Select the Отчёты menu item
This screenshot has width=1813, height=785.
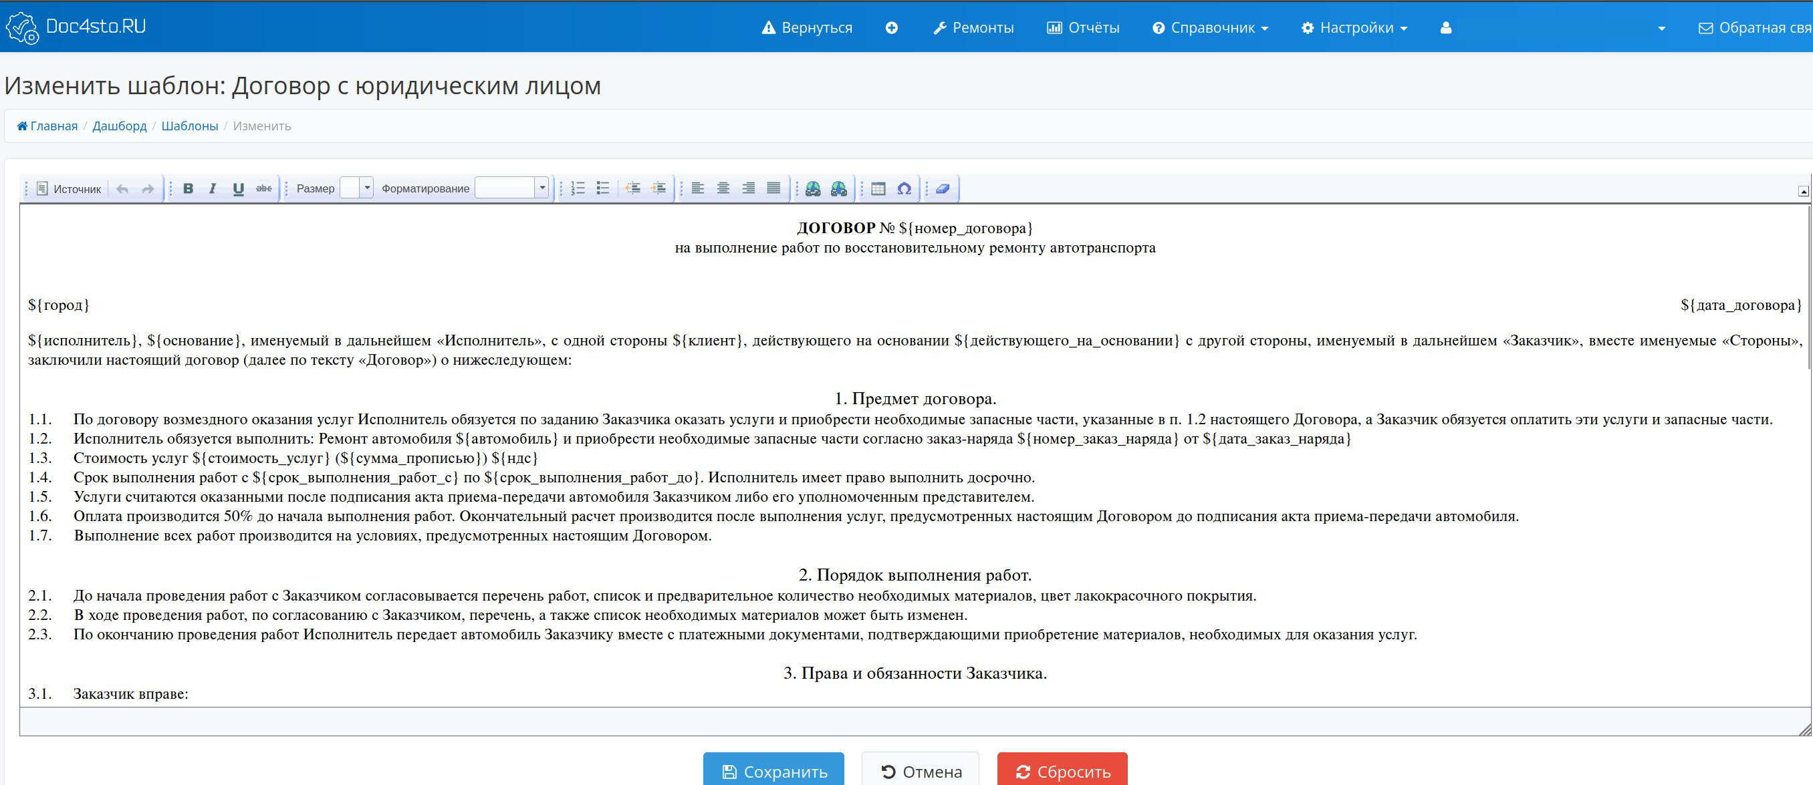(1082, 27)
